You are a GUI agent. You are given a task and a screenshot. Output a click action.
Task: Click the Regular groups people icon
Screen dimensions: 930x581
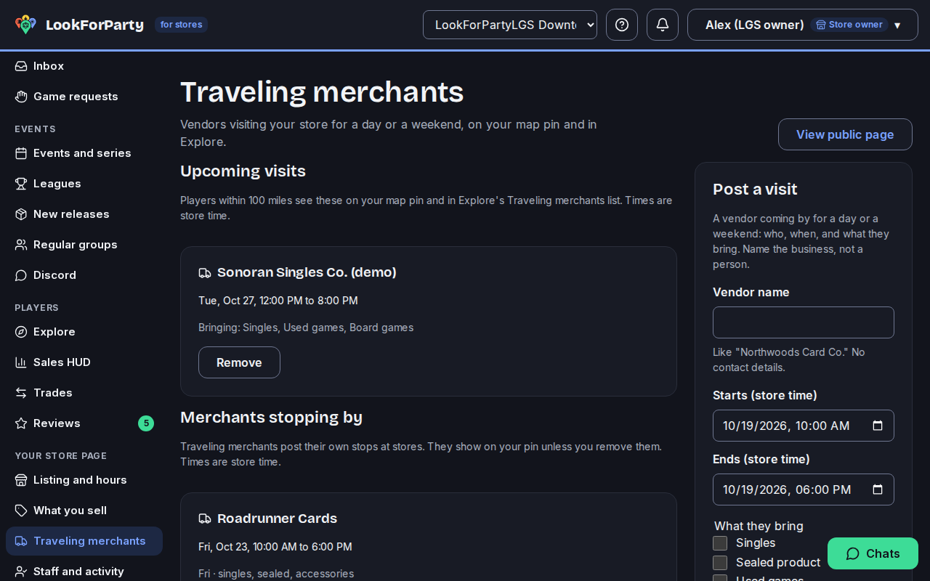click(x=21, y=245)
